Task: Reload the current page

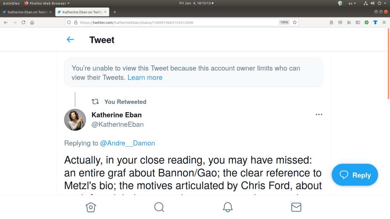Action: 24,22
